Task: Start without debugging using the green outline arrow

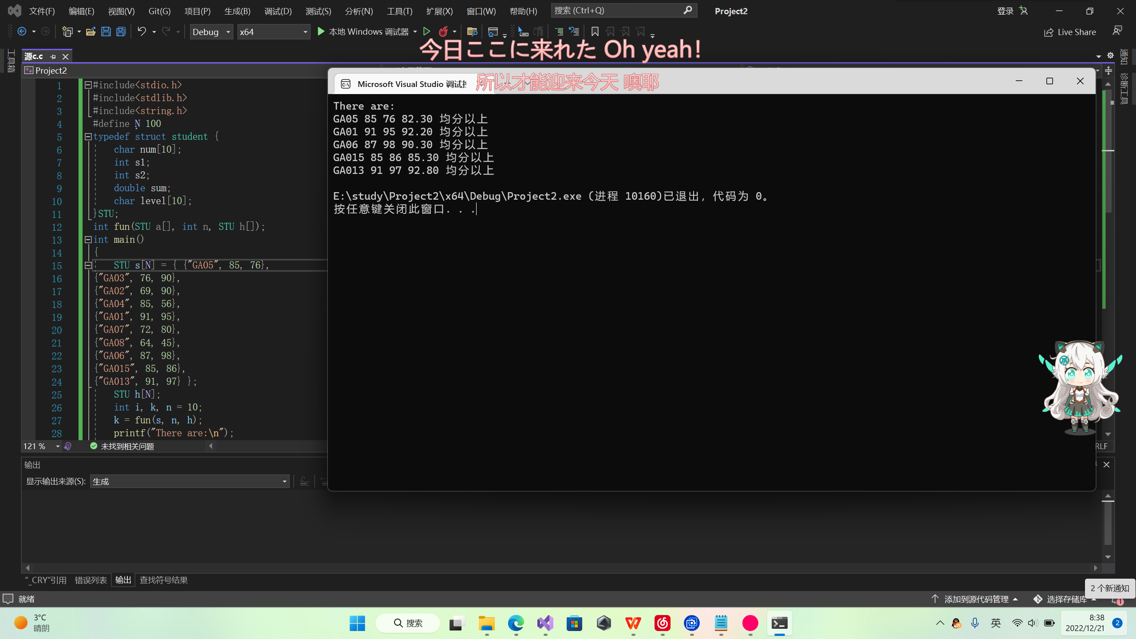Action: 426,32
